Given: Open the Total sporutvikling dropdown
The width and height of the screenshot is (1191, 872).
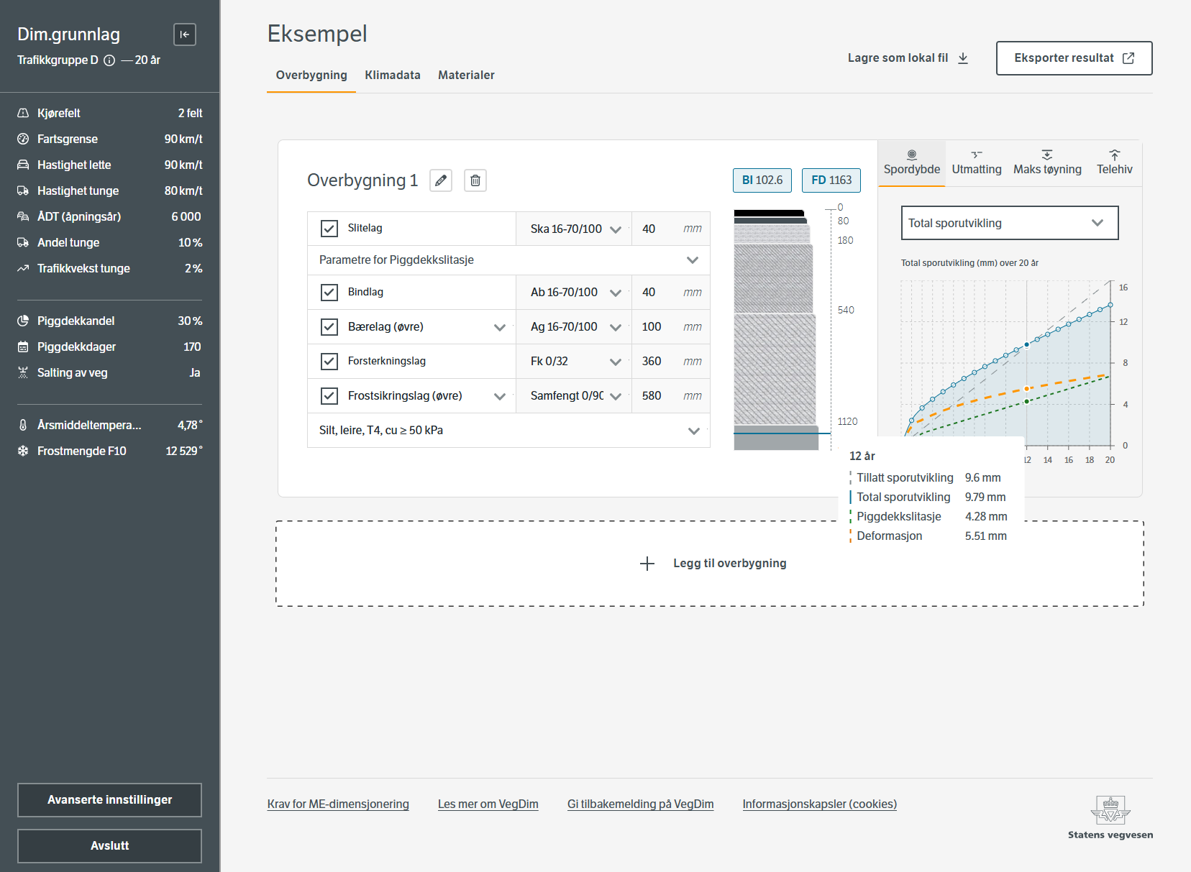Looking at the screenshot, I should click(1009, 223).
